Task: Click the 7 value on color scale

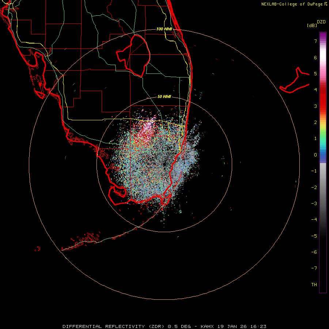Action: 315,41
